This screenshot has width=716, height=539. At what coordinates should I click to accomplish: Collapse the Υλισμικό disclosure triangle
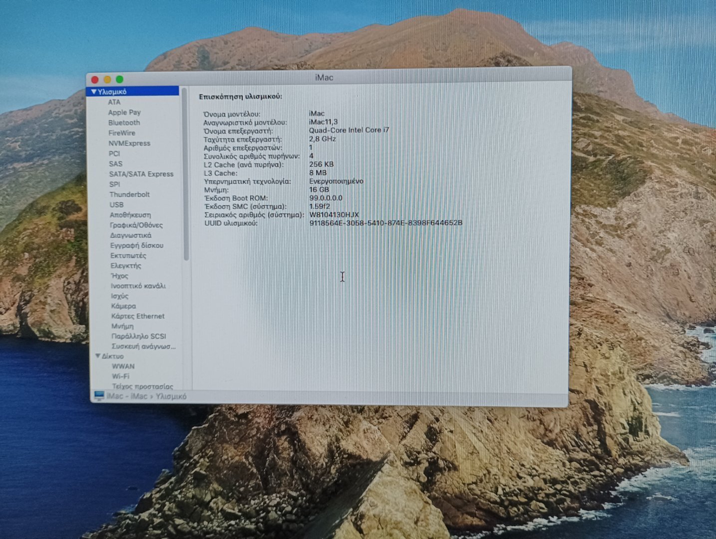click(93, 92)
